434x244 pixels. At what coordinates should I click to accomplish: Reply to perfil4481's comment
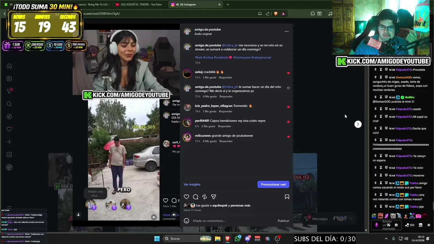[224, 126]
